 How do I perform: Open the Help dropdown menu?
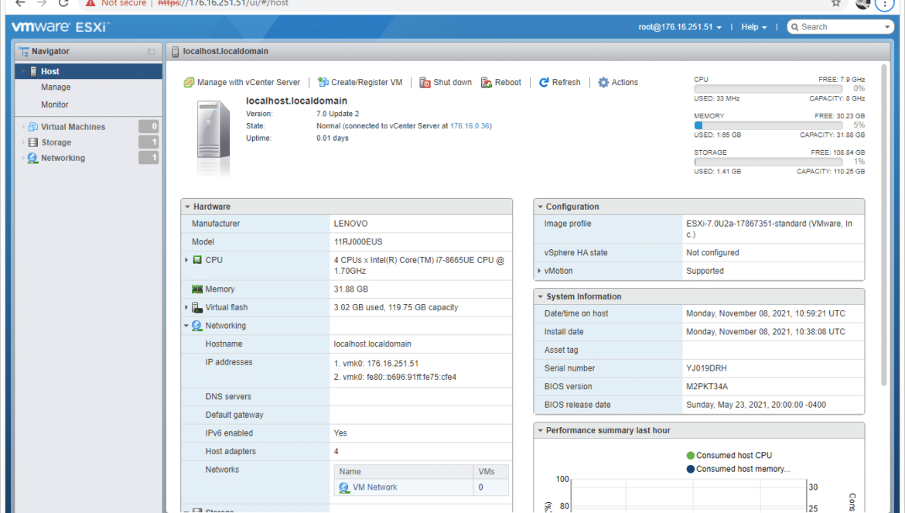tap(754, 27)
